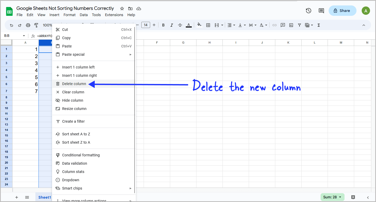Viewport: 376px width, 202px height.
Task: Click the font size field showing 14
Action: (x=146, y=25)
